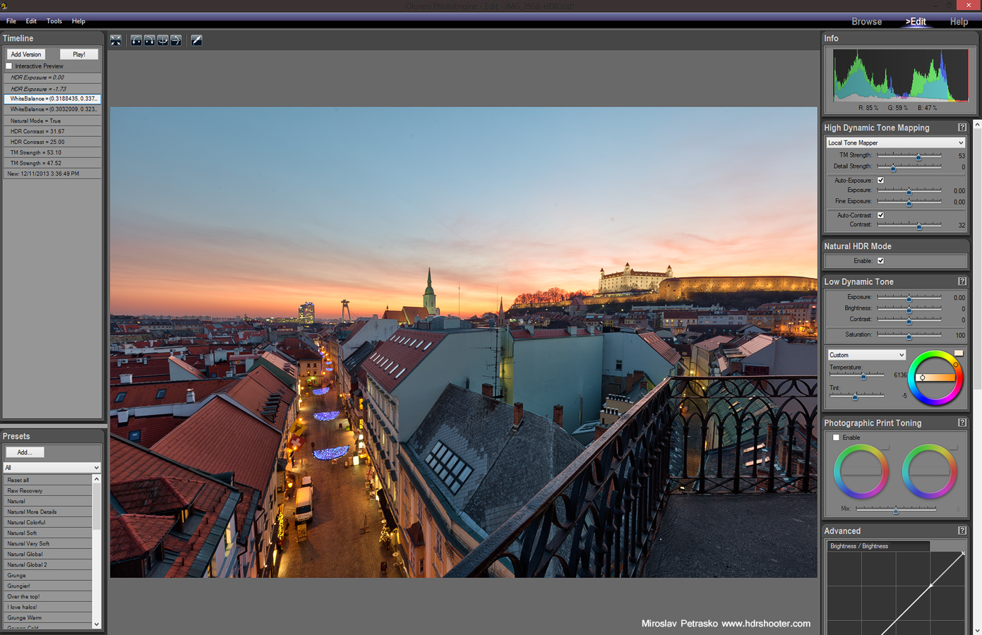
Task: Open help for Low Dynamic Tone panel
Action: [962, 282]
